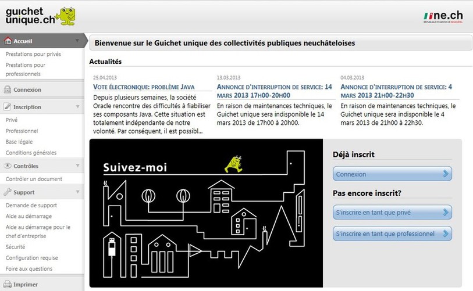Click the date 04.03.2013
The height and width of the screenshot is (291, 473).
352,77
